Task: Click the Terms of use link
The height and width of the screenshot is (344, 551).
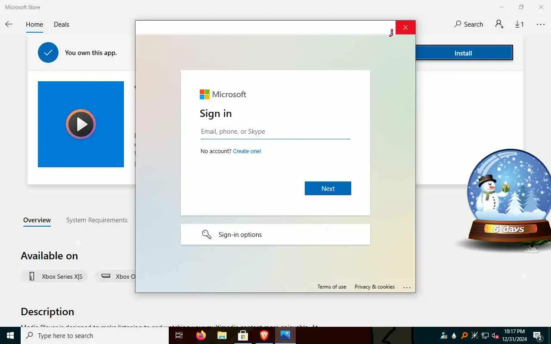Action: click(x=332, y=287)
